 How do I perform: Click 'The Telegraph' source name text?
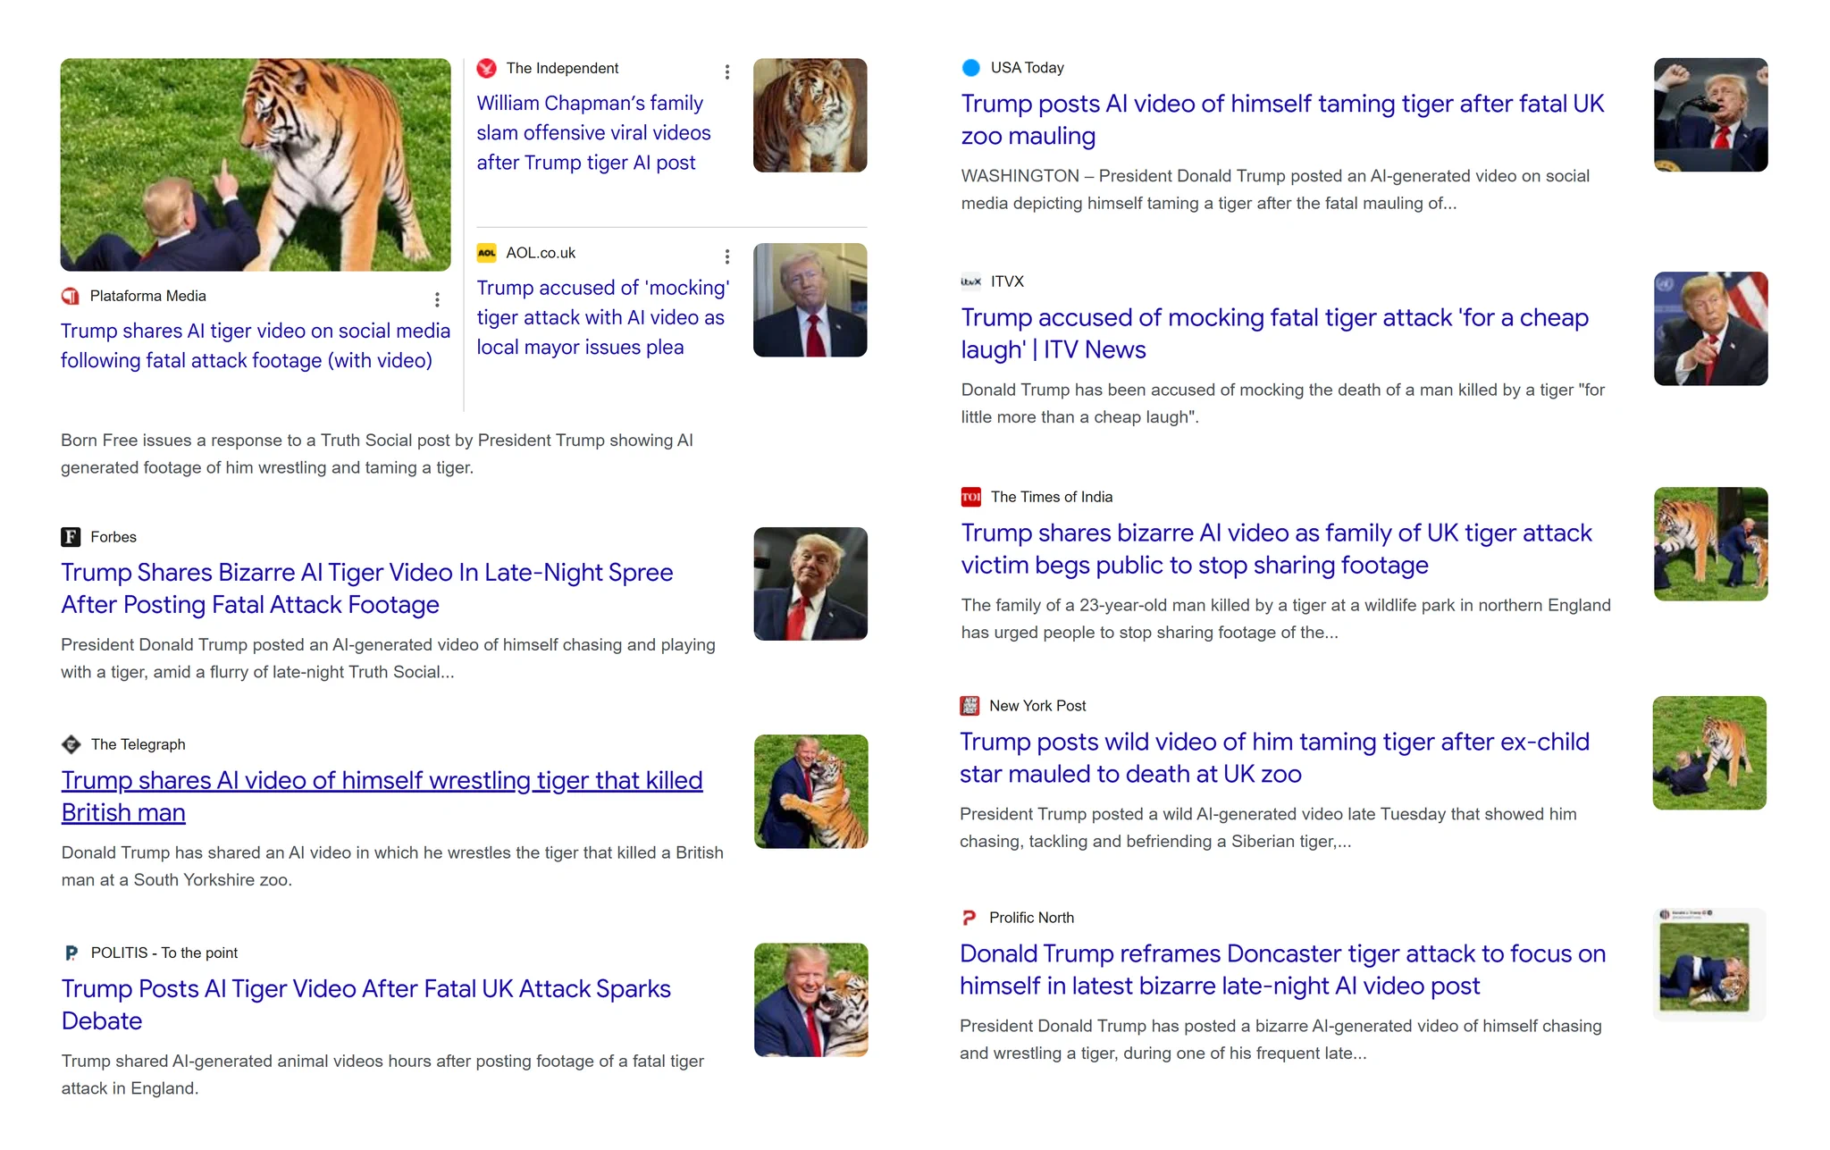pyautogui.click(x=139, y=744)
